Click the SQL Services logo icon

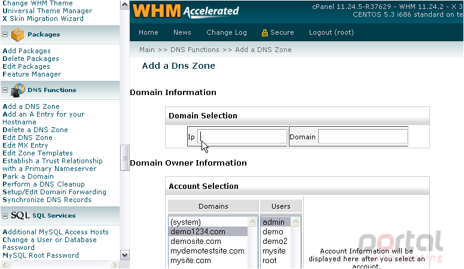[x=20, y=215]
